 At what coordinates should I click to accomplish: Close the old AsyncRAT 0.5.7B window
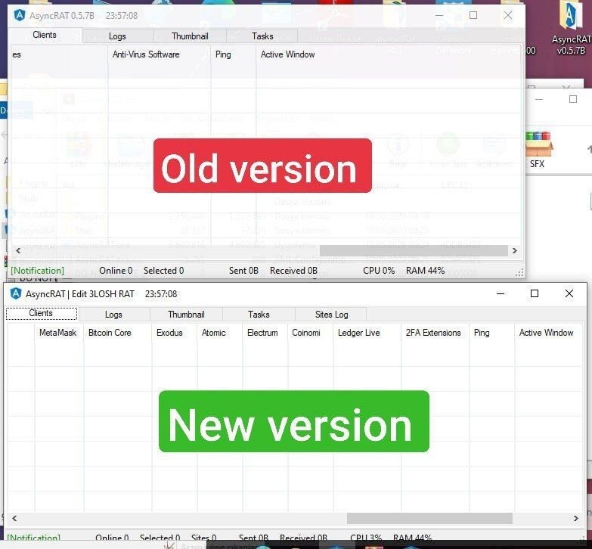pos(508,15)
